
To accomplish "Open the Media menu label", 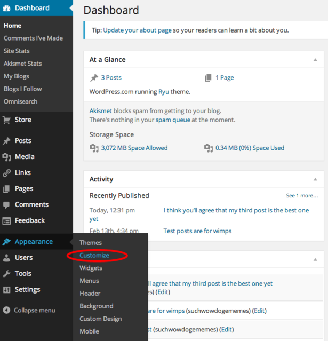I will point(25,157).
